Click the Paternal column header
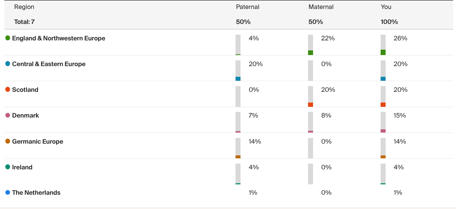Viewport: 456px width, 209px height. (248, 7)
